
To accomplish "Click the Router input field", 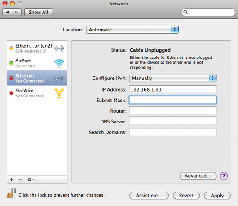I will 173,110.
